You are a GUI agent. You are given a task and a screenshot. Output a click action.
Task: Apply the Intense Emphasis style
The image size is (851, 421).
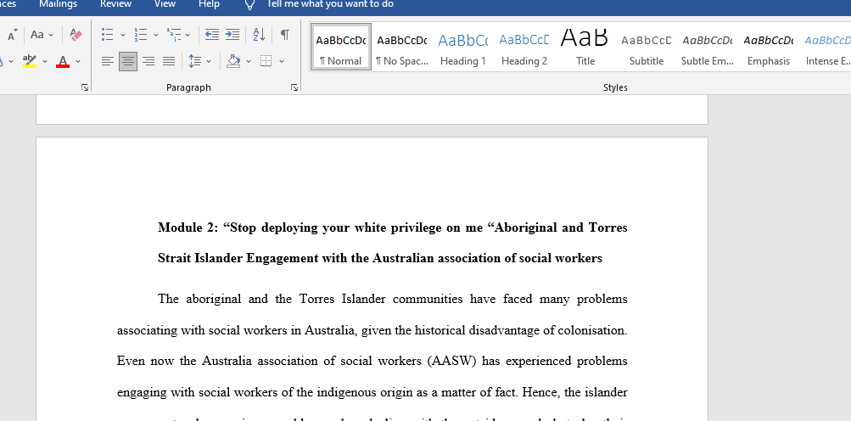[x=826, y=47]
